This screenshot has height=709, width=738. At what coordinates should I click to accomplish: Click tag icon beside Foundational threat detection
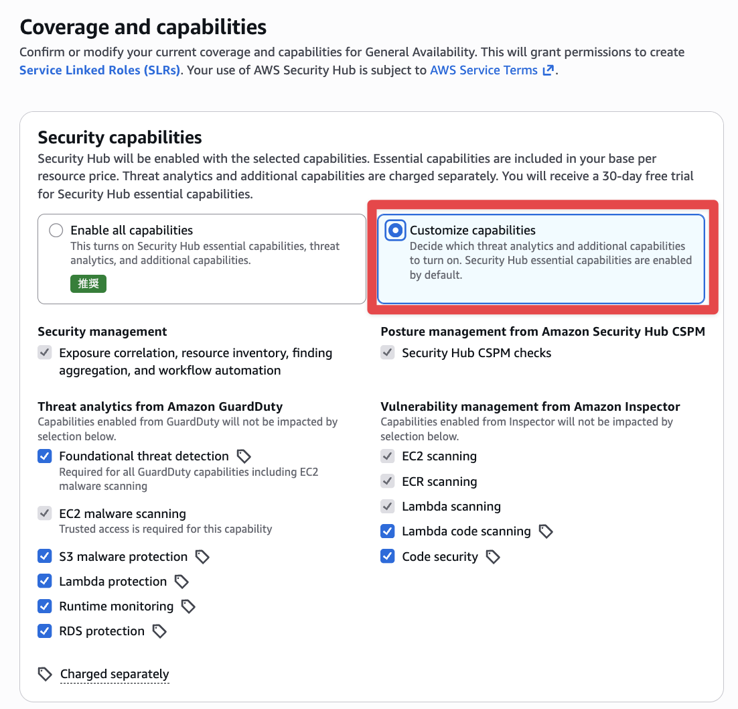coord(244,456)
